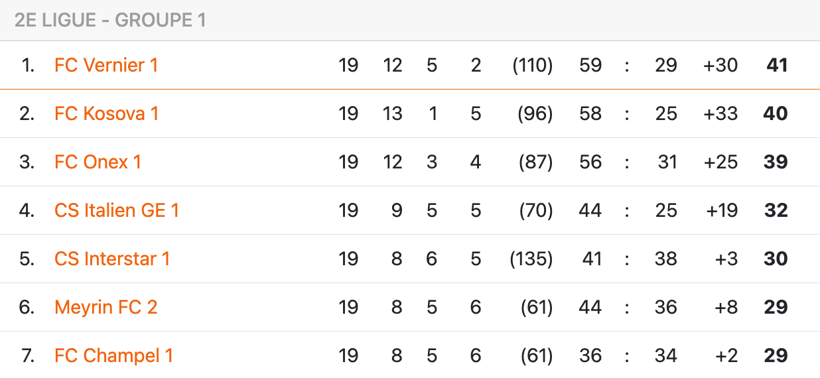The height and width of the screenshot is (378, 820).
Task: Click rank number 7. beside FC Champel
Action: [x=27, y=355]
